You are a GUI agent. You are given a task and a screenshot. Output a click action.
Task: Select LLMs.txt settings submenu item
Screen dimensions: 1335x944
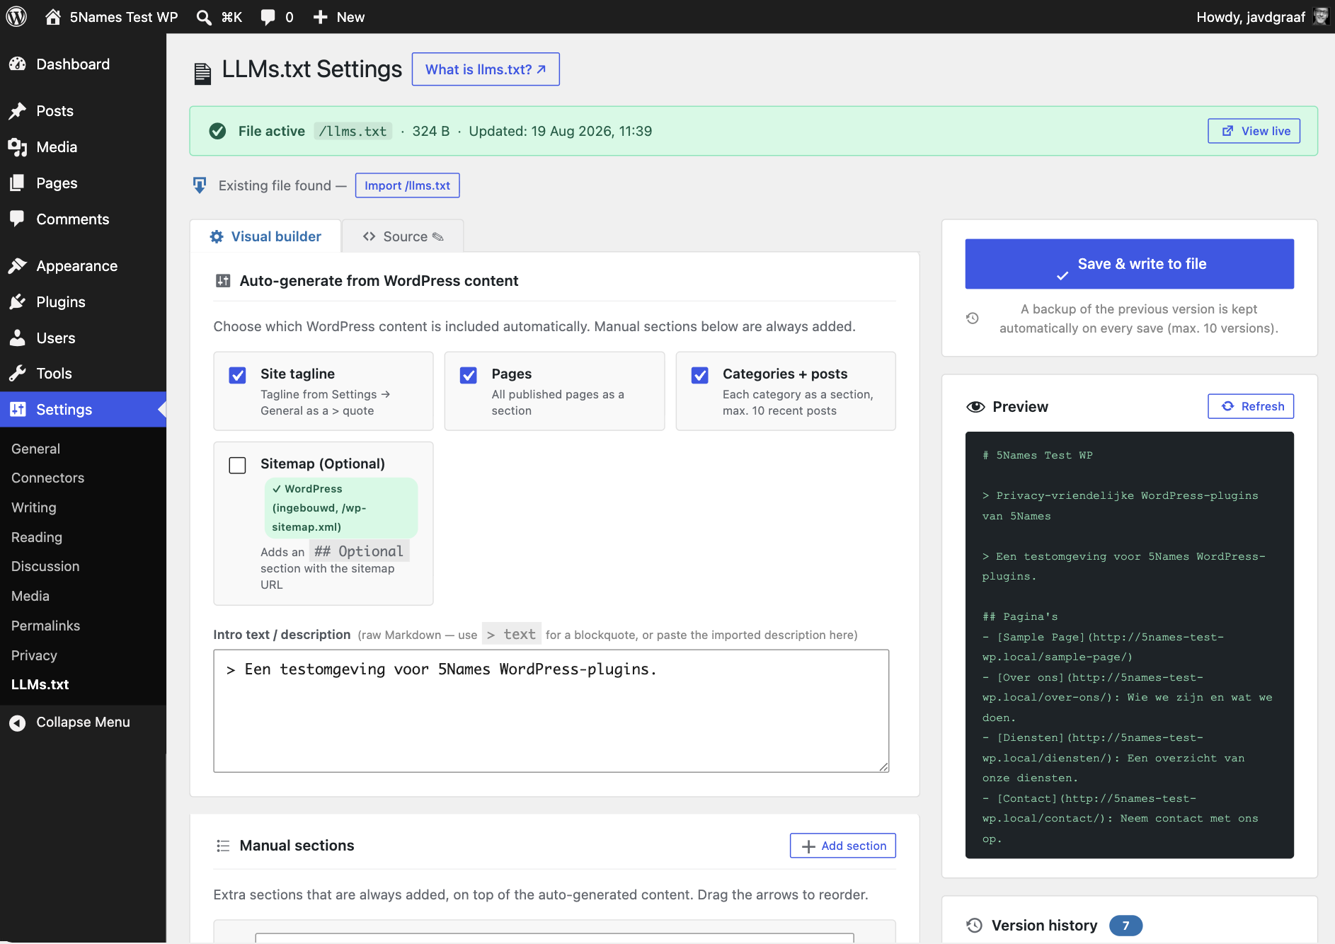click(x=40, y=684)
